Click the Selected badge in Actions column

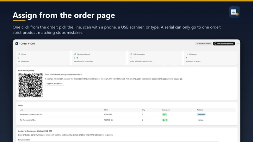(201, 115)
